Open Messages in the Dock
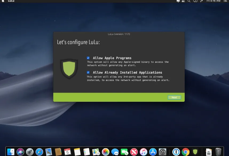The image size is (229, 156). point(115,152)
